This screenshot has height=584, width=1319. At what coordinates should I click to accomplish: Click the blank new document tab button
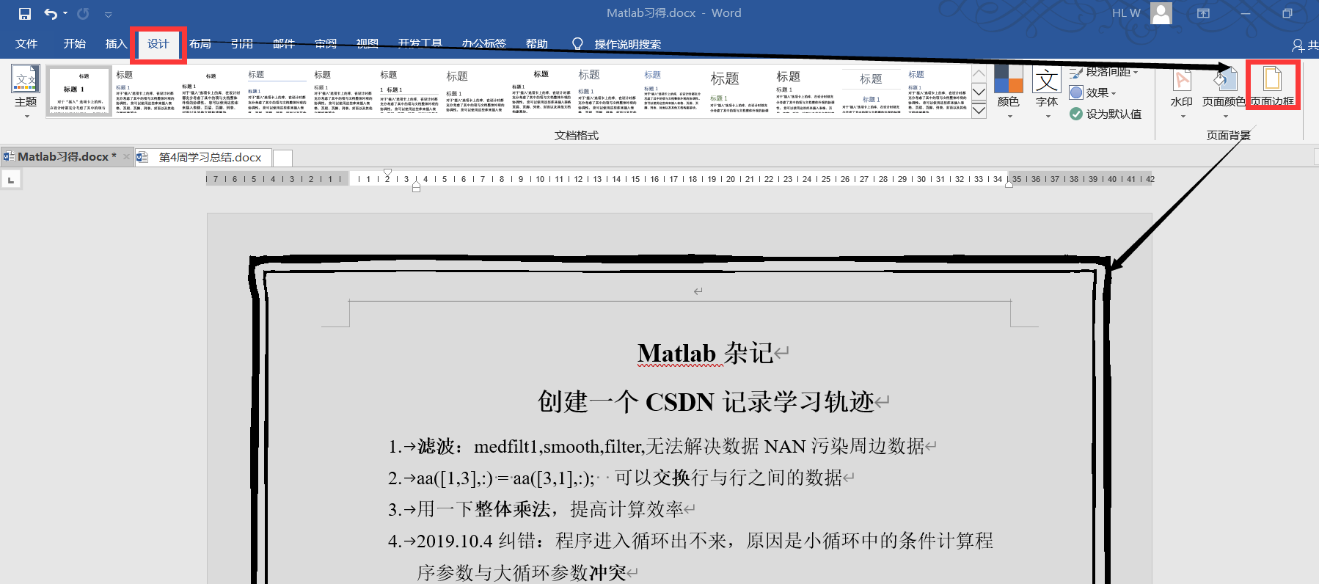[x=282, y=158]
